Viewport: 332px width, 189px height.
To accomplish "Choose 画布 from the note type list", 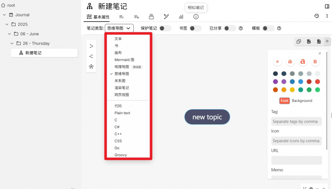I will click(118, 53).
